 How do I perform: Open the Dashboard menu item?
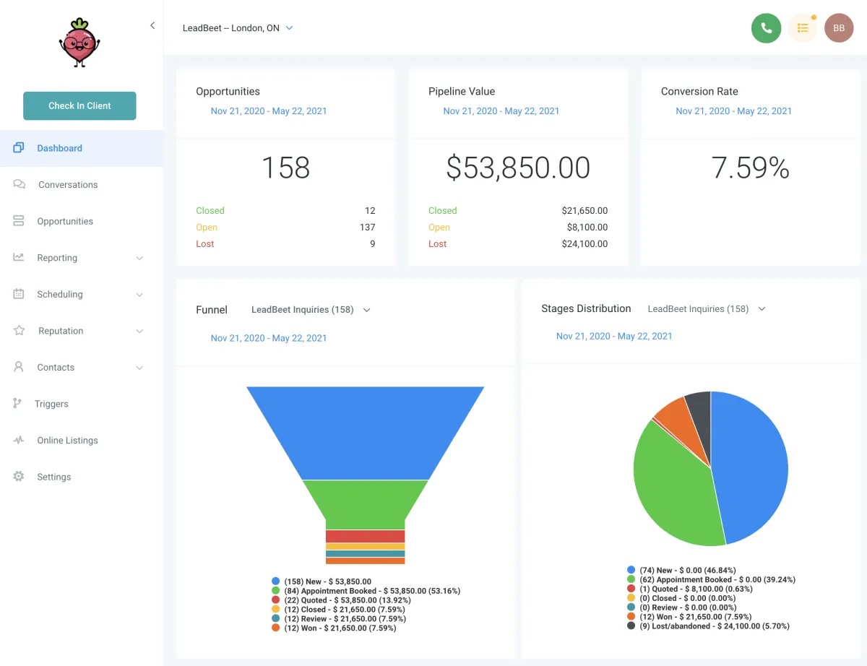tap(81, 148)
